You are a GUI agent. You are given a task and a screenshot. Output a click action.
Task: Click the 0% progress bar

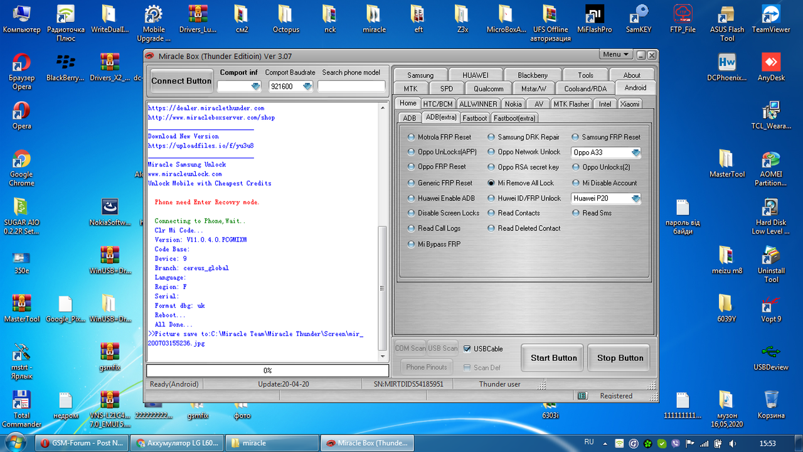tap(268, 370)
